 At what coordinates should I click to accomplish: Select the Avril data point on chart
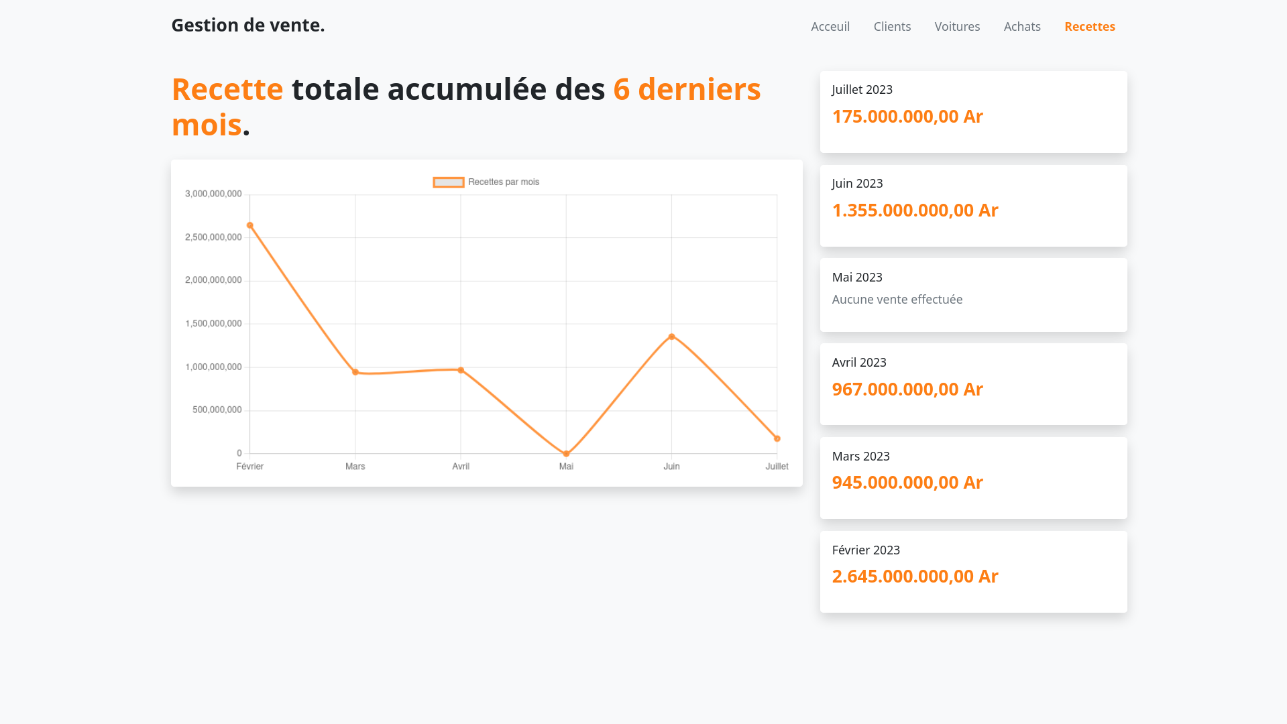point(461,370)
